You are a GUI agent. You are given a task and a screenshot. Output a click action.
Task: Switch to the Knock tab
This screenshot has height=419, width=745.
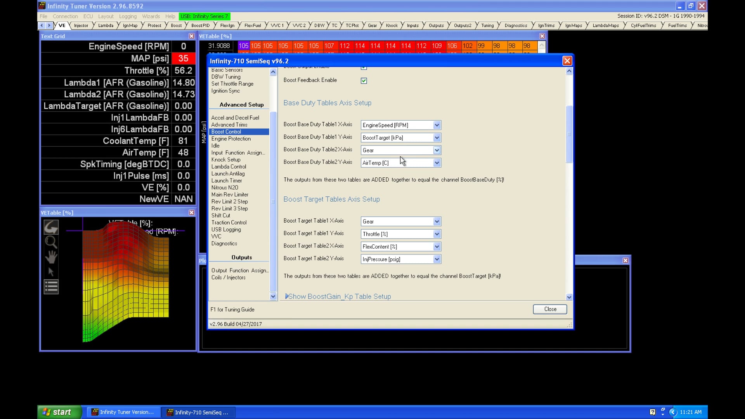coord(391,25)
